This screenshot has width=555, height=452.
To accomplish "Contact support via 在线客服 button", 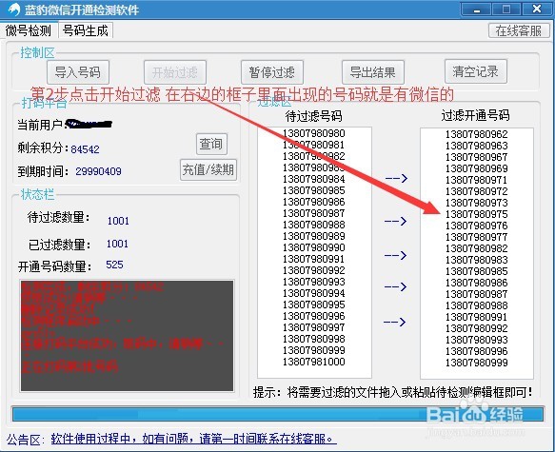I will click(519, 30).
